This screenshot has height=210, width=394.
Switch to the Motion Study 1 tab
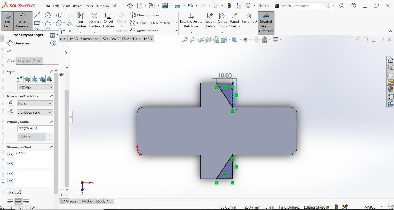pos(96,201)
